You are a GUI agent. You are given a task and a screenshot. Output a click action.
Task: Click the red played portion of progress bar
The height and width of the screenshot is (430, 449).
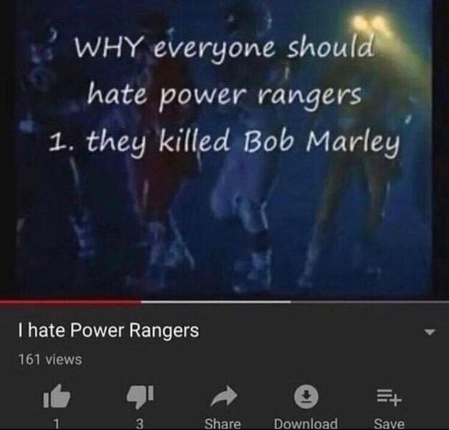70,301
